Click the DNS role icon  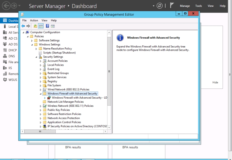tap(5, 56)
